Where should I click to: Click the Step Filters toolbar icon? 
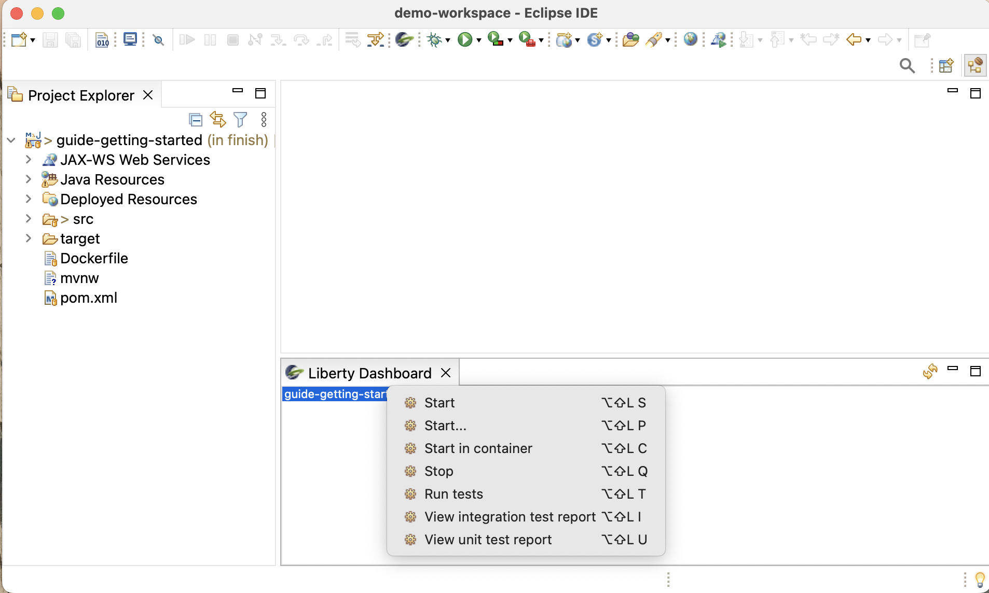coord(376,40)
